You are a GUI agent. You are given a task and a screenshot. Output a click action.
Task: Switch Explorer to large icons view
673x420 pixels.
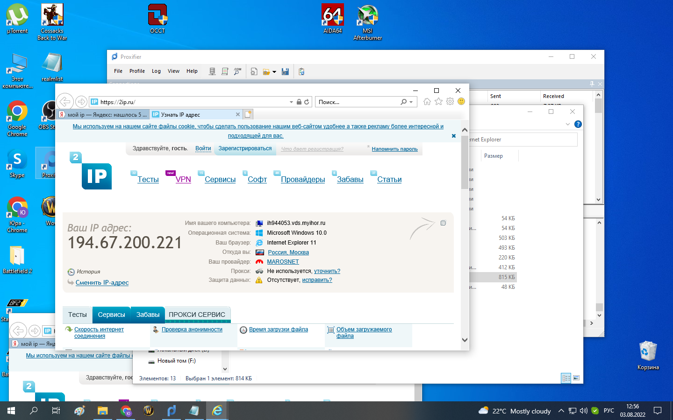[x=576, y=378]
